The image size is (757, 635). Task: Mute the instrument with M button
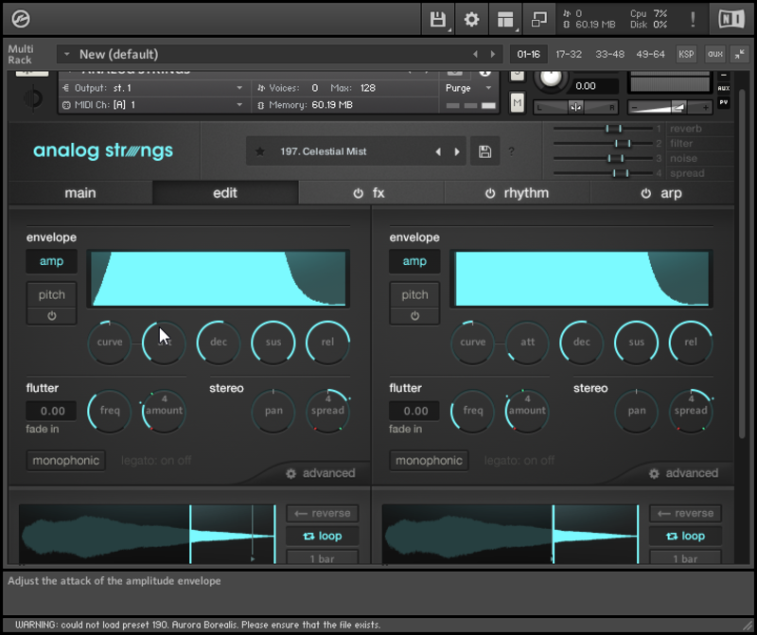[x=517, y=102]
